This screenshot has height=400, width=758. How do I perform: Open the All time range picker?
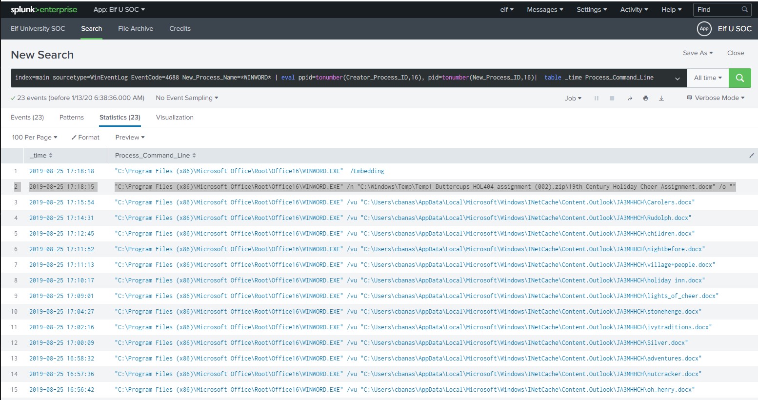click(707, 78)
